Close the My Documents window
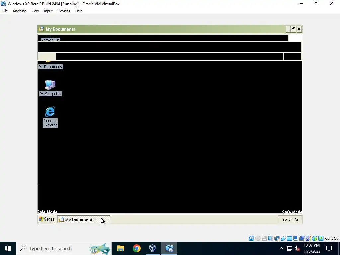Screen dimensions: 340x255 299,29
